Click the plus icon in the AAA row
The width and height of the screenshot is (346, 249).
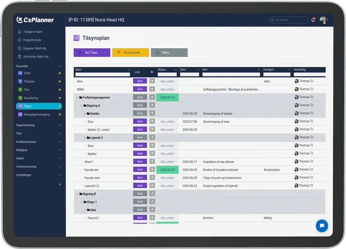(152, 81)
